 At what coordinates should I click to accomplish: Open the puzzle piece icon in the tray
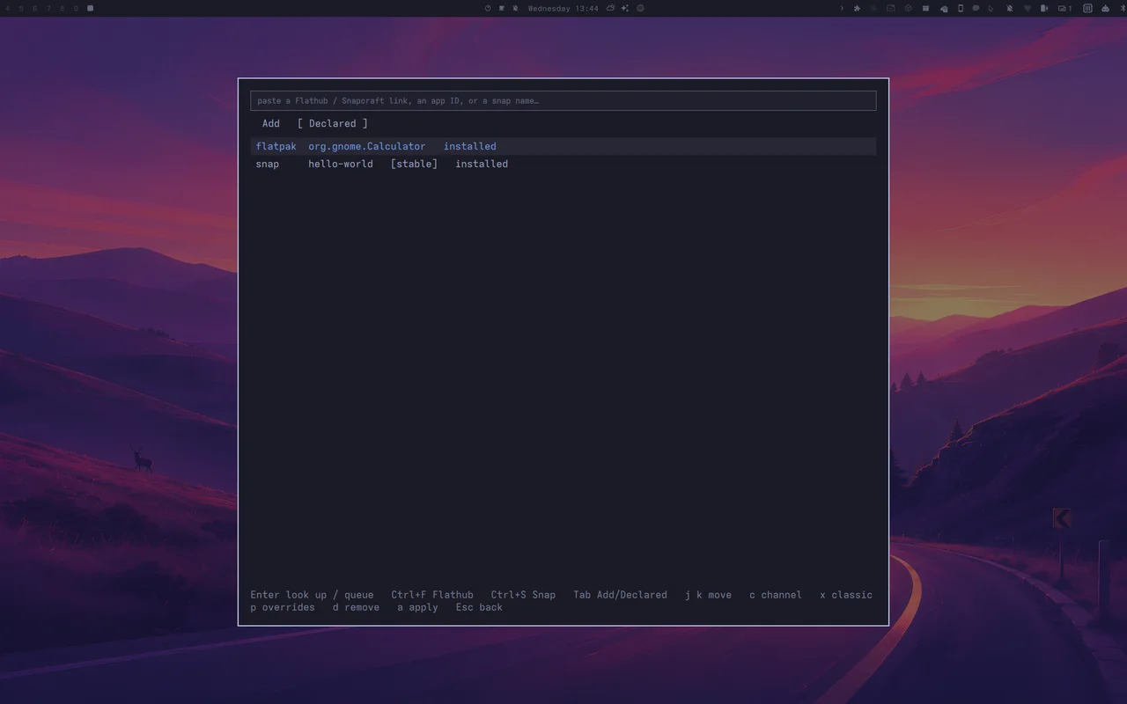tap(857, 8)
